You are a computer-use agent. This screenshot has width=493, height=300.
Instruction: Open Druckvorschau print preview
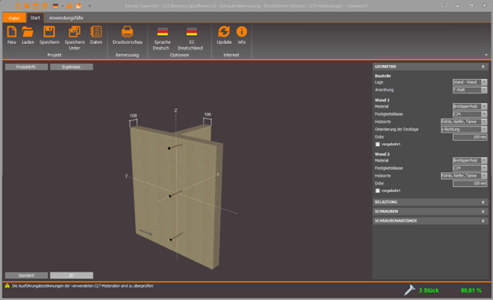(x=127, y=32)
